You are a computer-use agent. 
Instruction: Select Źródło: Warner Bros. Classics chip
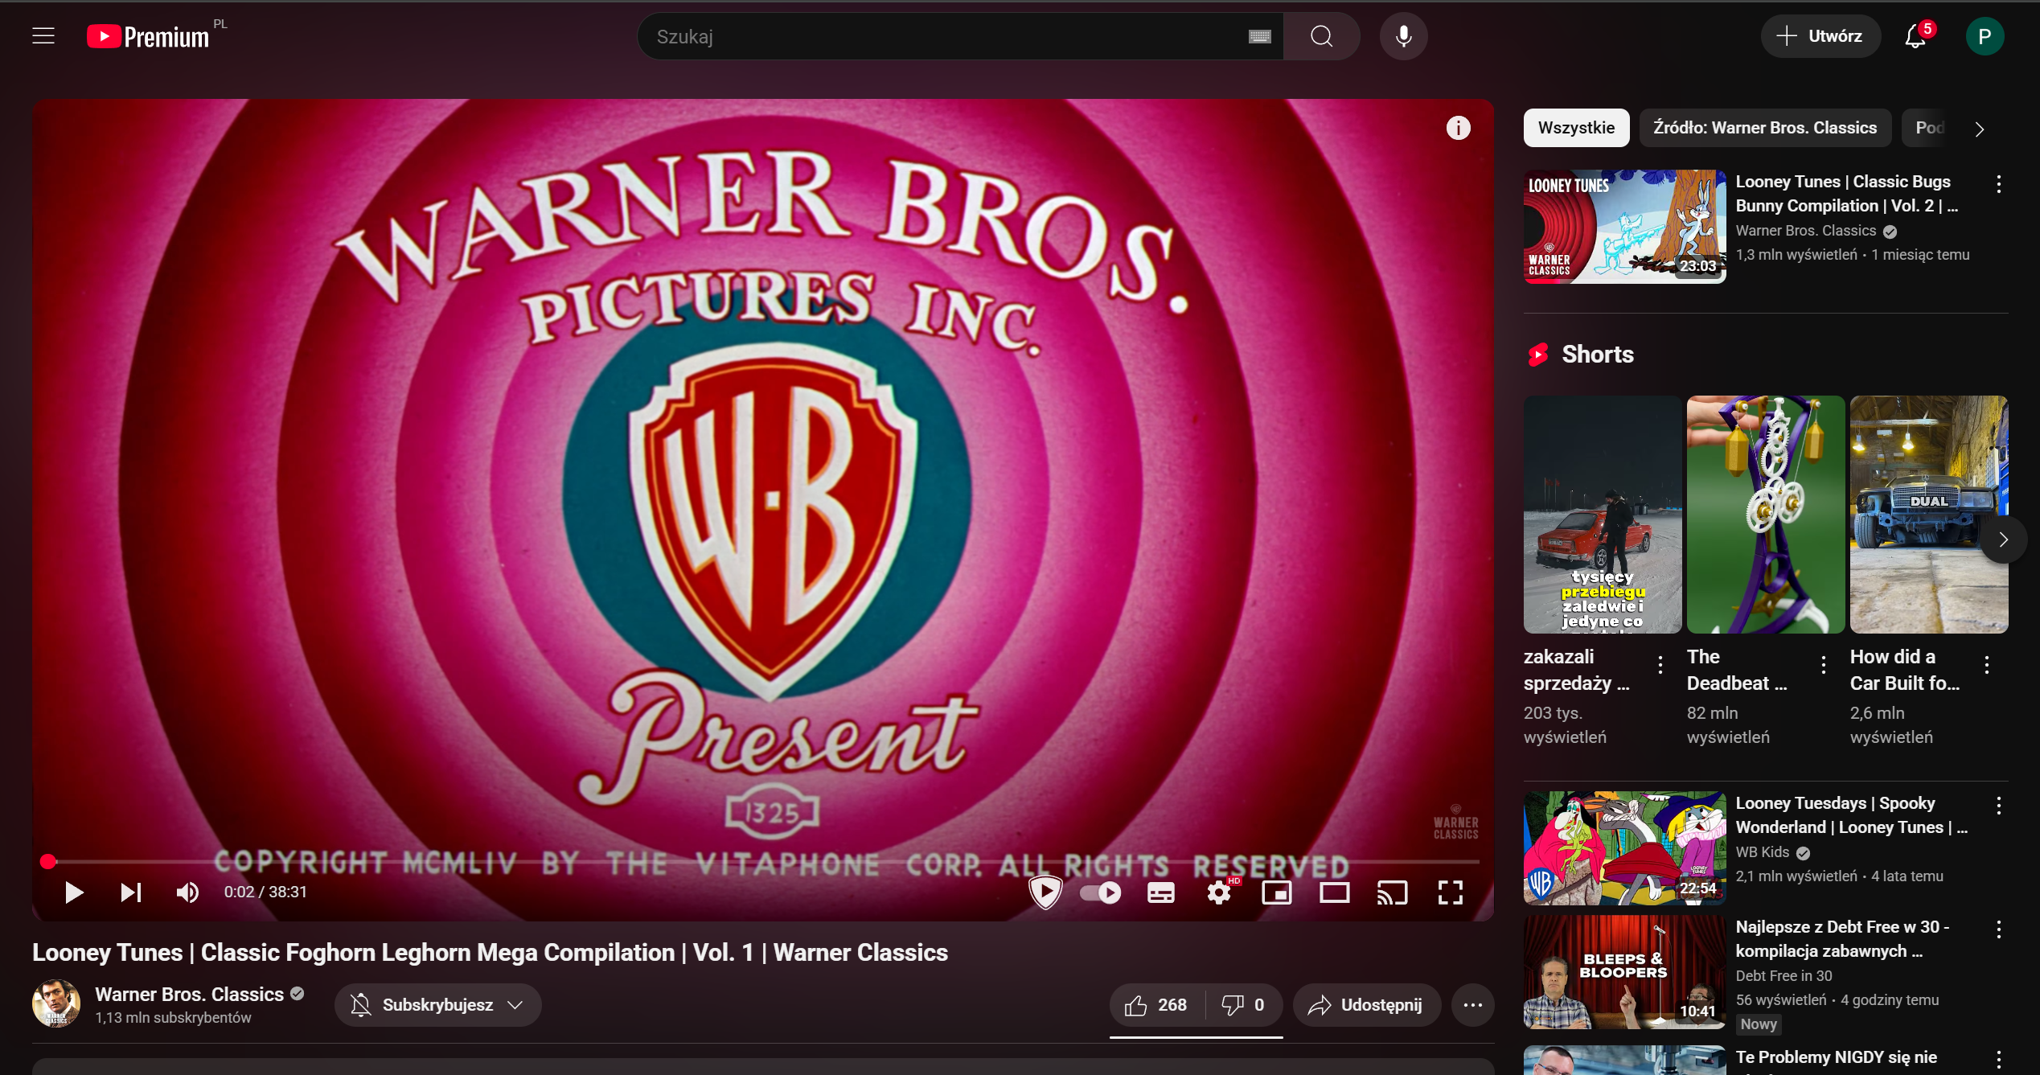click(1764, 128)
